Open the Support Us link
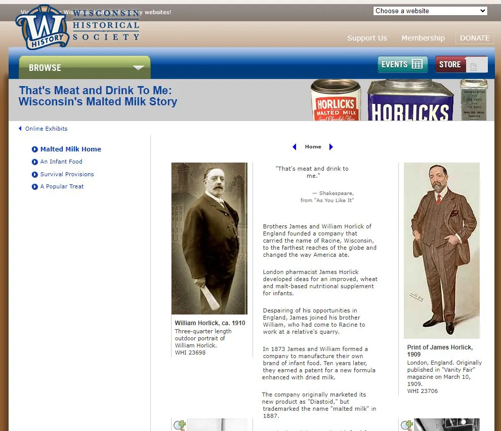Image resolution: width=501 pixels, height=431 pixels. pos(367,37)
